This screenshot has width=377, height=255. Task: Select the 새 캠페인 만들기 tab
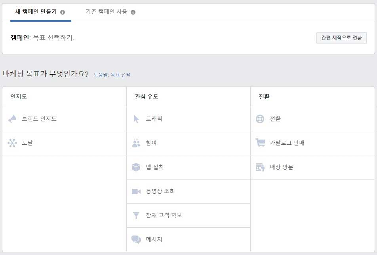[41, 12]
